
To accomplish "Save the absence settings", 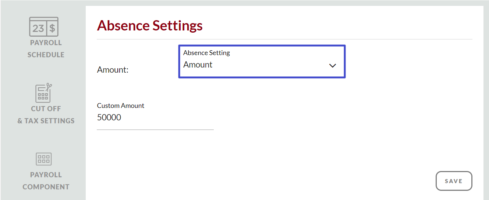I will click(x=453, y=181).
